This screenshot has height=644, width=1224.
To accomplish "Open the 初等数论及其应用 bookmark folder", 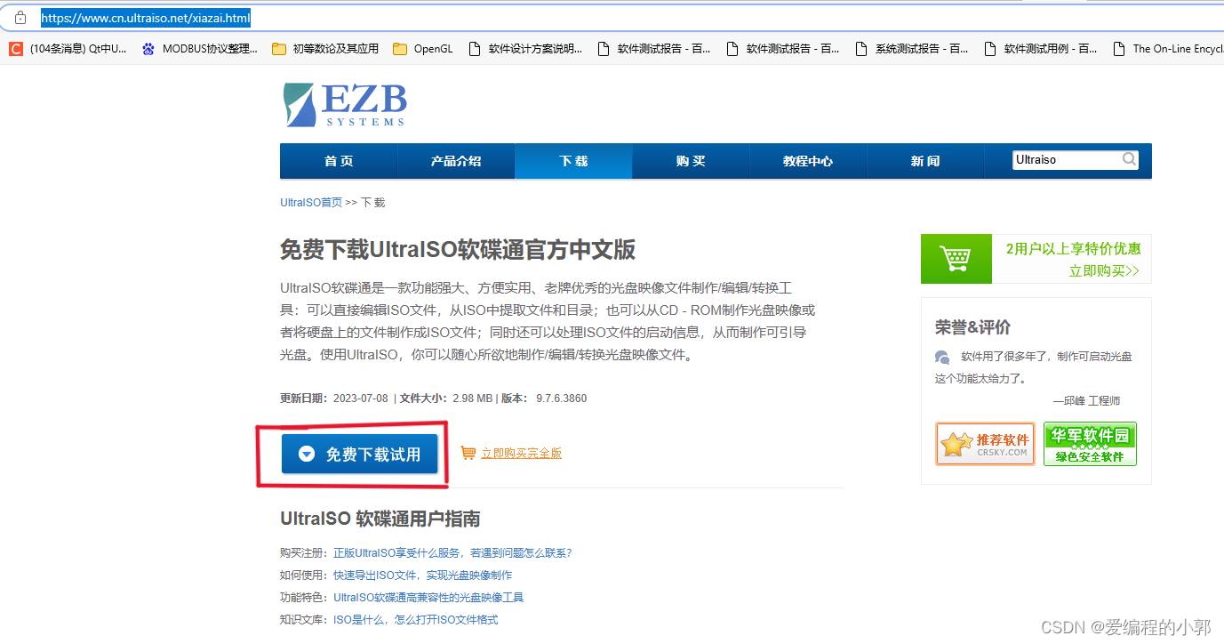I will [x=325, y=49].
